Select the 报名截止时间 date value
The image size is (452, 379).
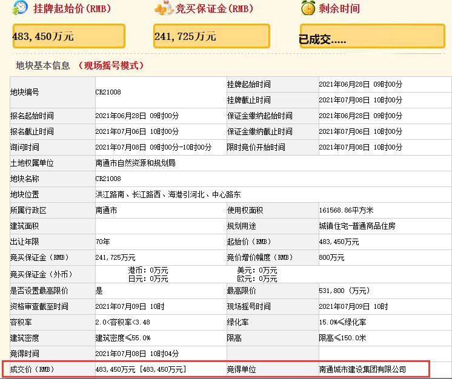pos(137,131)
